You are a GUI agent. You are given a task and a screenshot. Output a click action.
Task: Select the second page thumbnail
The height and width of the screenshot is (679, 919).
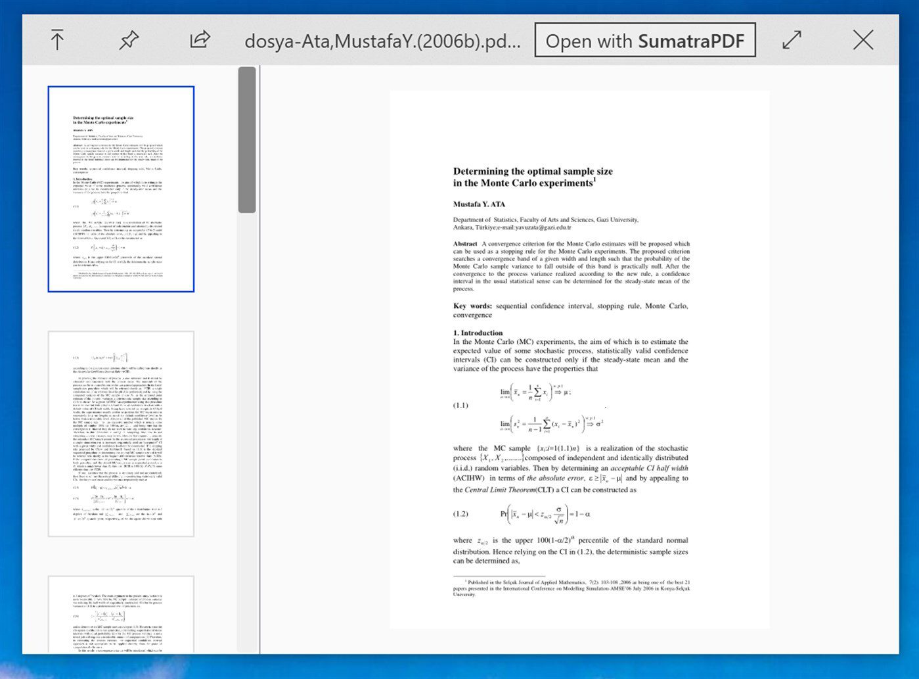click(x=120, y=433)
